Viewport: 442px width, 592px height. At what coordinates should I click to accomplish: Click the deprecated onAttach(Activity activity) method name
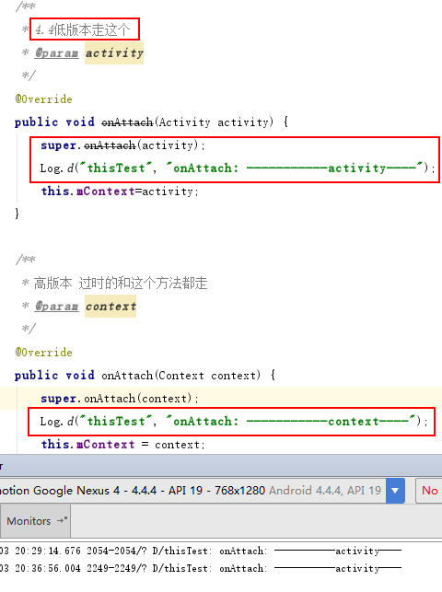click(x=127, y=122)
